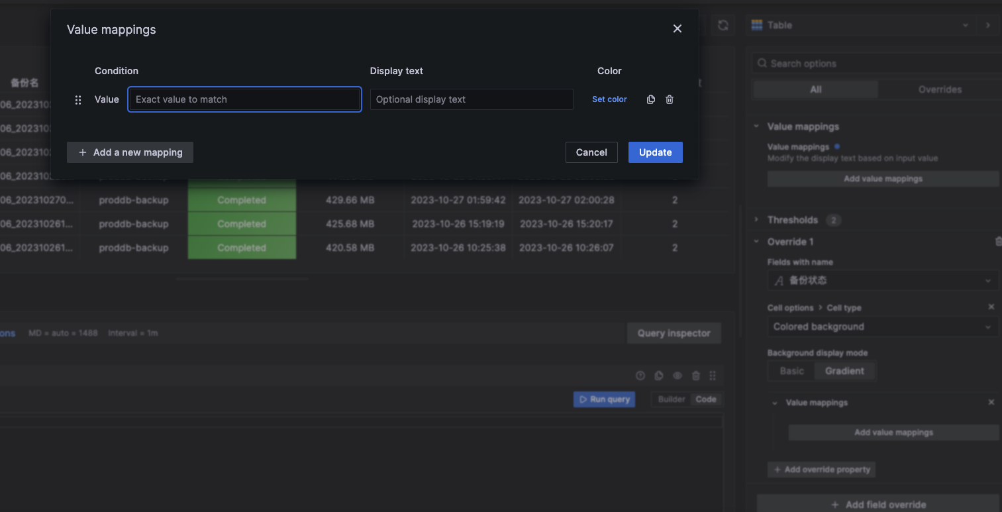This screenshot has width=1002, height=512.
Task: Click the 2023-10-27 02:00:28 cell
Action: coord(566,200)
